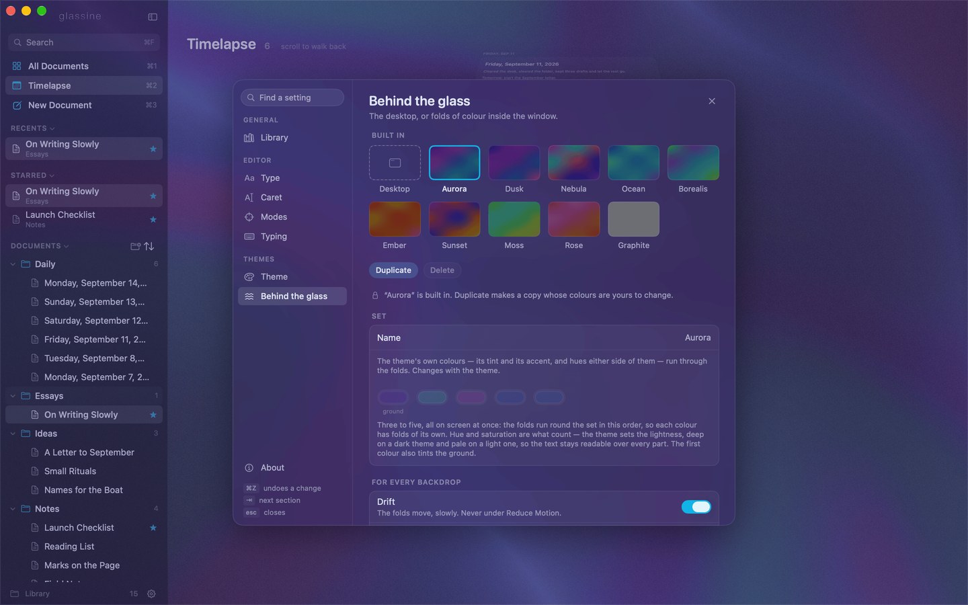Select the Desktop backdrop option
The image size is (968, 605).
[x=395, y=163]
